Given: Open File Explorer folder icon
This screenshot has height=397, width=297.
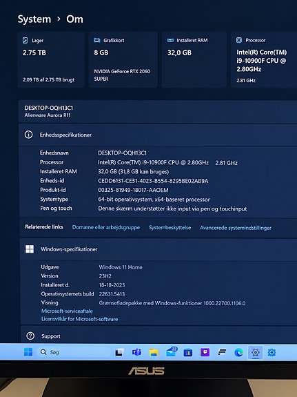Looking at the screenshot, I should coord(154,352).
